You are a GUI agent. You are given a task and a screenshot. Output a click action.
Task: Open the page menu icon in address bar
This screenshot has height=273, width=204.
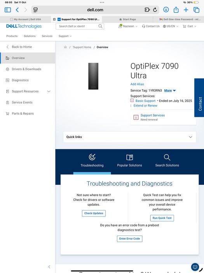click(x=35, y=10)
